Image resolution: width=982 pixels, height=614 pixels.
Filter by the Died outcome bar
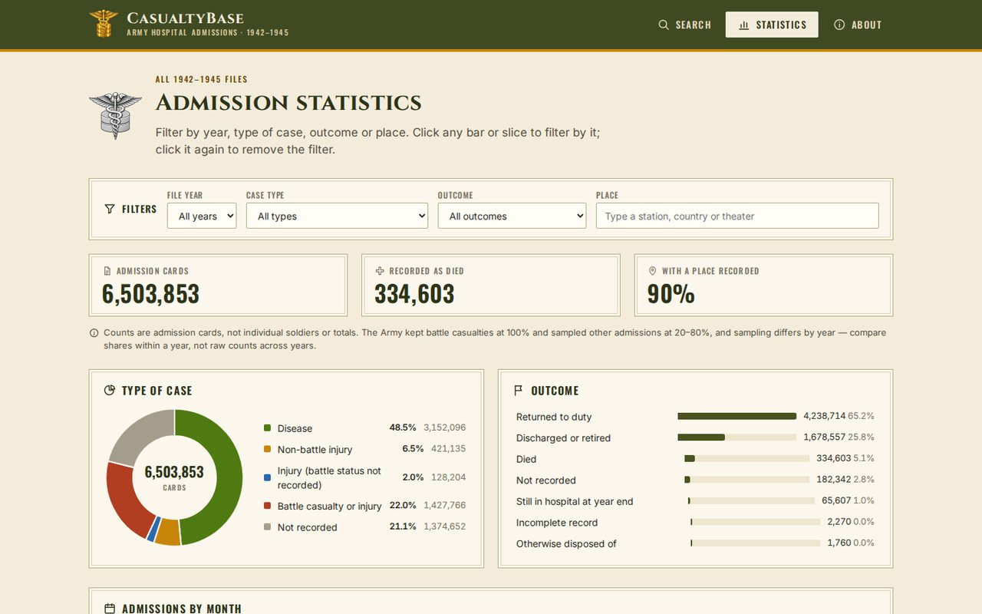point(746,458)
